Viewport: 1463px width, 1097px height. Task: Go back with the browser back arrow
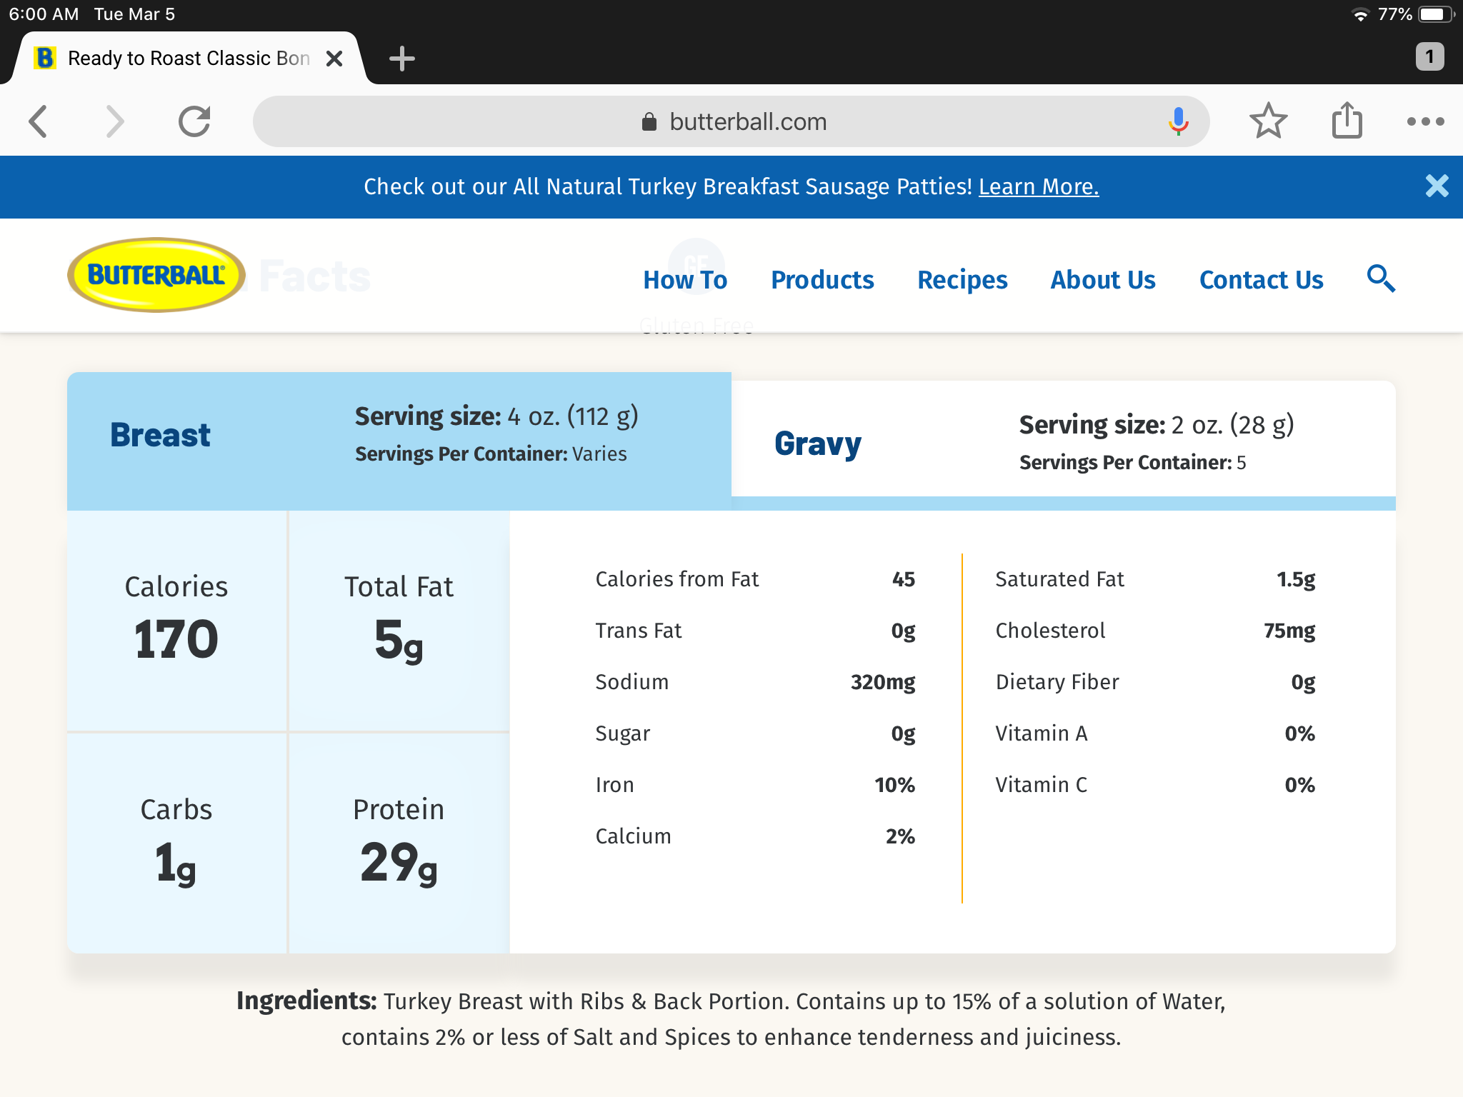coord(39,121)
